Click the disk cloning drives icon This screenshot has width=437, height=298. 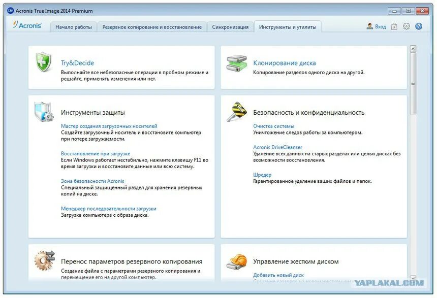pos(237,64)
